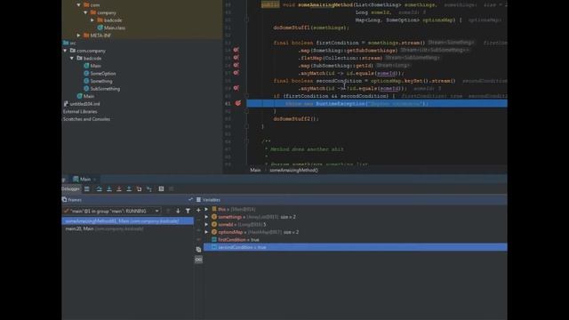This screenshot has height=320, width=569.
Task: Click the if (firstCondition && secondCondition) line
Action: click(x=334, y=96)
